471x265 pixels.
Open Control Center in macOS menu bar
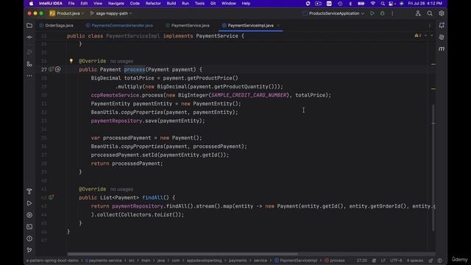point(391,4)
